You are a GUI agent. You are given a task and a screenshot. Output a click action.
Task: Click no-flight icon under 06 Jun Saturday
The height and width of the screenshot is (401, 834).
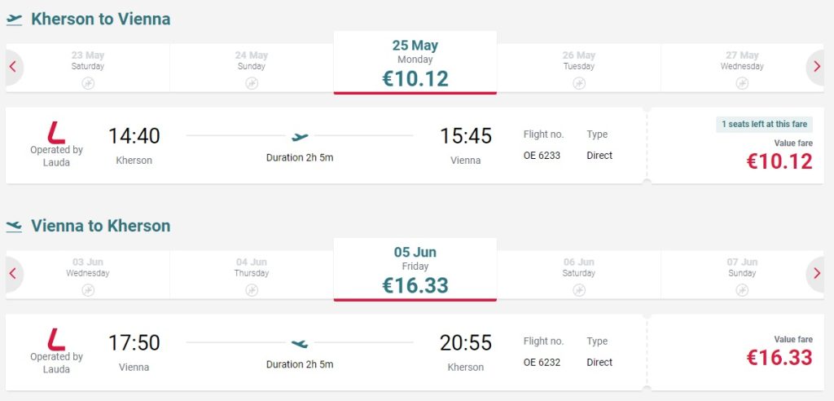[x=579, y=290]
